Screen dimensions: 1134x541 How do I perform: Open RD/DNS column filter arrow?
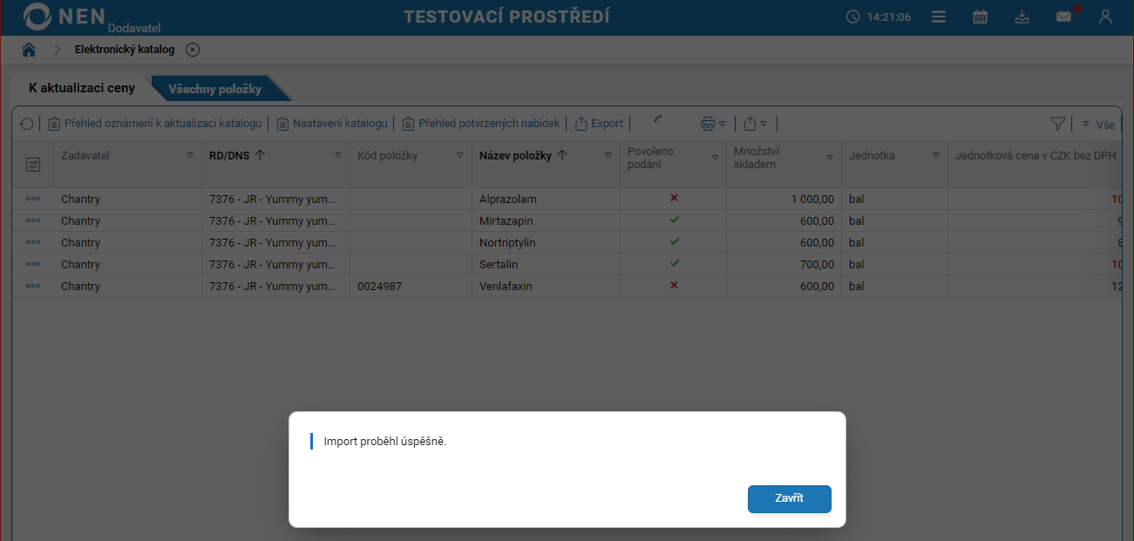tap(338, 156)
